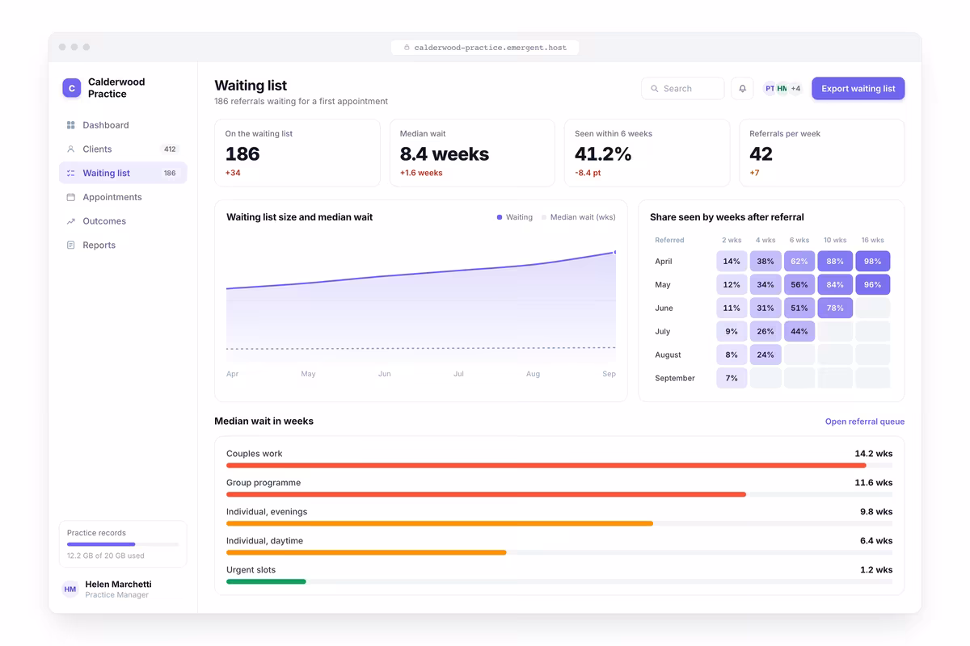The width and height of the screenshot is (970, 646).
Task: Click the Individual, daytime wait bar
Action: click(x=366, y=552)
